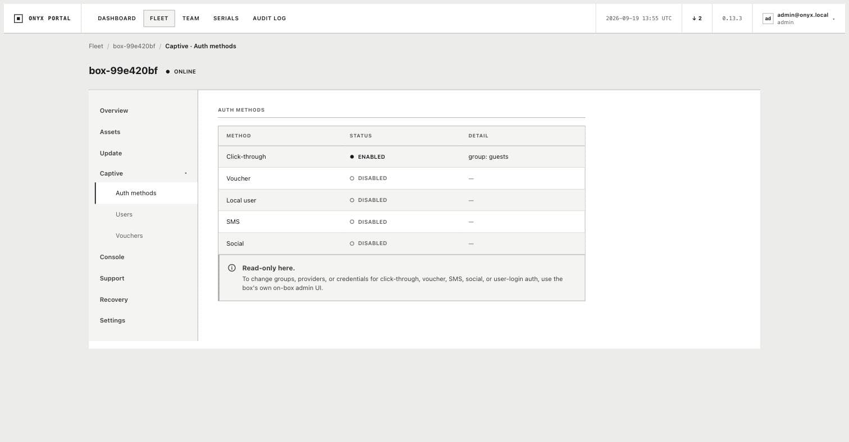Click the Onyx Portal logo icon
Image resolution: width=849 pixels, height=442 pixels.
(x=19, y=19)
